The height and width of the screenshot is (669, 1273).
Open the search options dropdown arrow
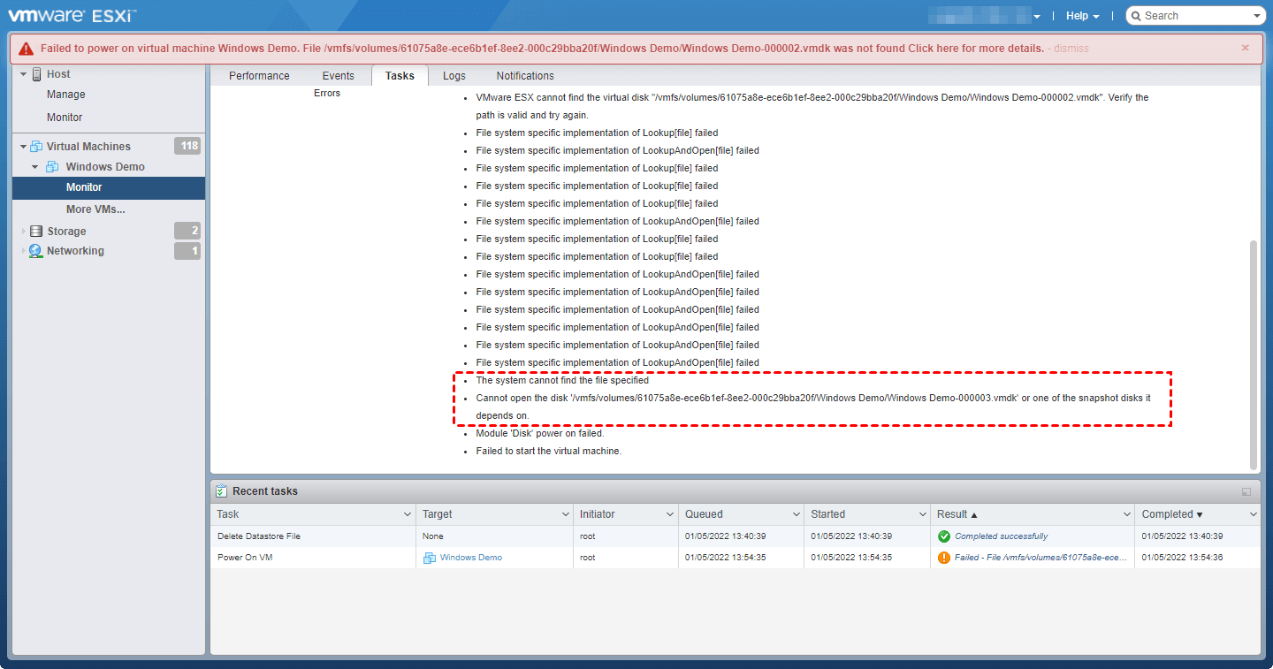(x=1257, y=16)
